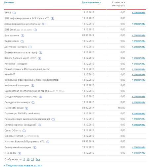Click info icon next to Супер Область

[24, 131]
